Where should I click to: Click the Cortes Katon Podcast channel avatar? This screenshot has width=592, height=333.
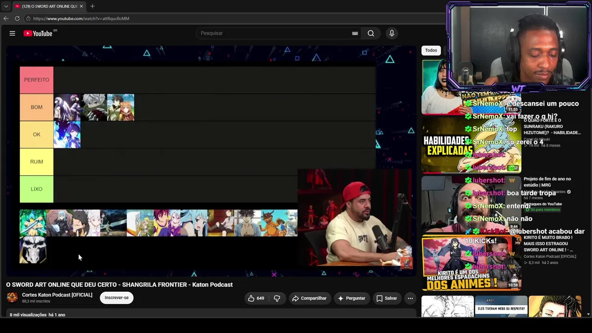(x=12, y=297)
